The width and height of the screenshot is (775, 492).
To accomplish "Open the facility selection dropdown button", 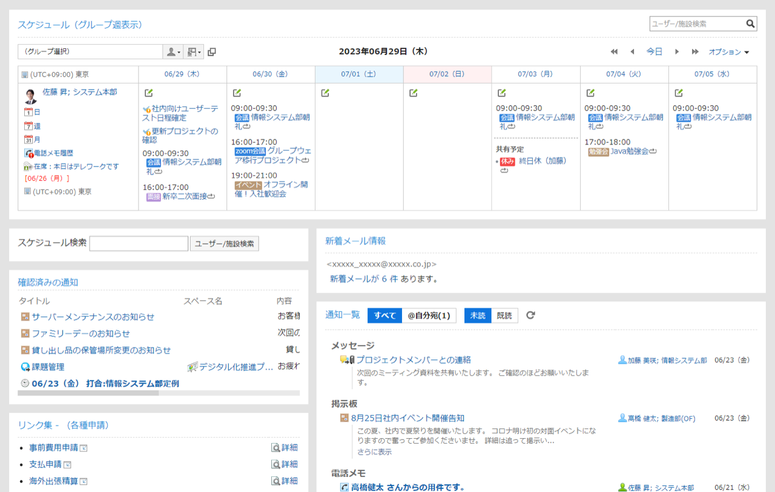I will pyautogui.click(x=194, y=52).
